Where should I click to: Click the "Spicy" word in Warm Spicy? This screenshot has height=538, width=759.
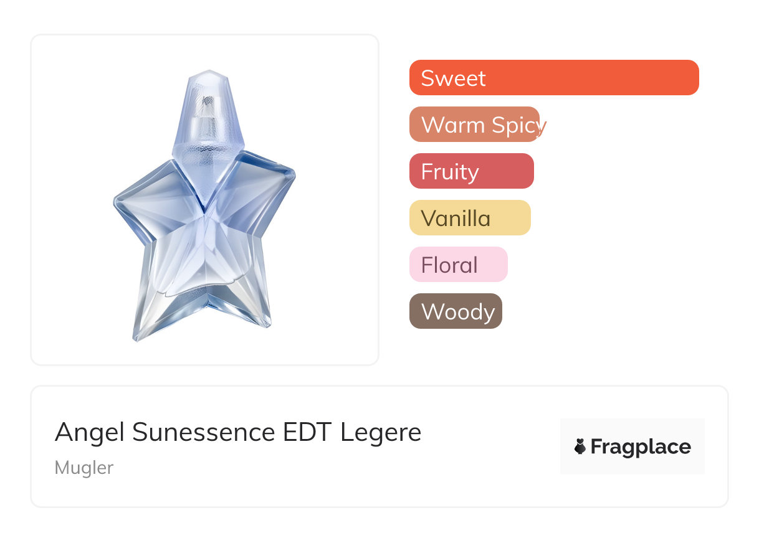518,125
